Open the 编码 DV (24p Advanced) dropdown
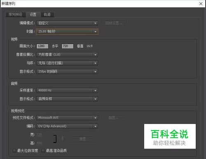The width and height of the screenshot is (206, 159). (67, 126)
